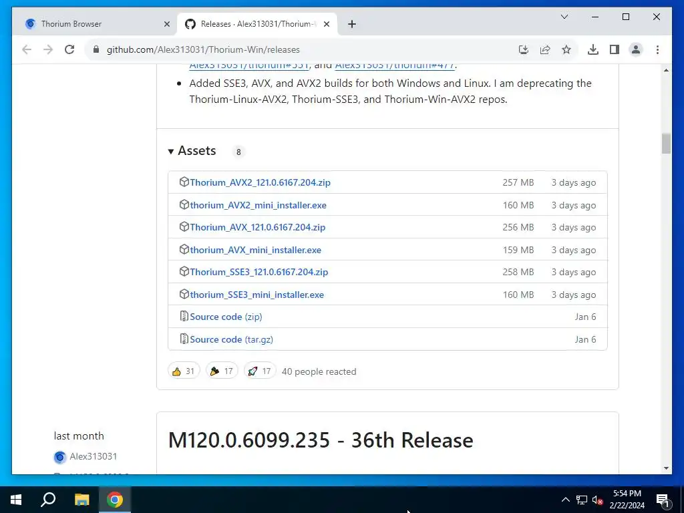The width and height of the screenshot is (684, 513).
Task: Download Source code (zip)
Action: (x=226, y=317)
